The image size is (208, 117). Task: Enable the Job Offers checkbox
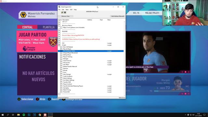(61, 65)
